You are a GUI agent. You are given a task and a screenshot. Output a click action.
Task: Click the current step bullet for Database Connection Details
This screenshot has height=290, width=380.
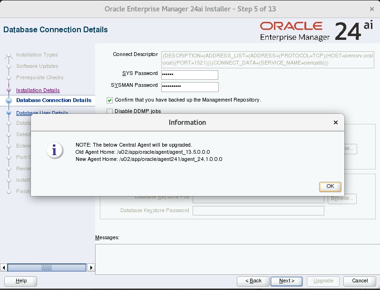9,100
